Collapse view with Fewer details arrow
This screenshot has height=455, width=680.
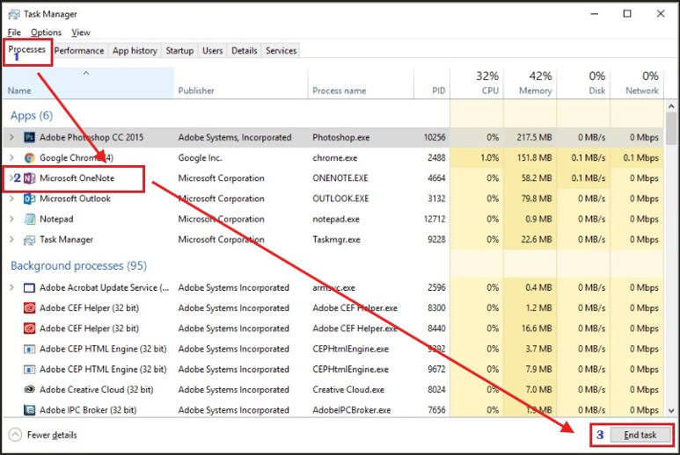click(x=15, y=435)
